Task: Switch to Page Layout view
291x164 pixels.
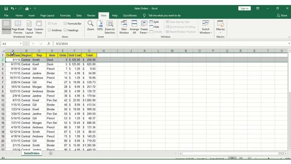Action: point(29,27)
